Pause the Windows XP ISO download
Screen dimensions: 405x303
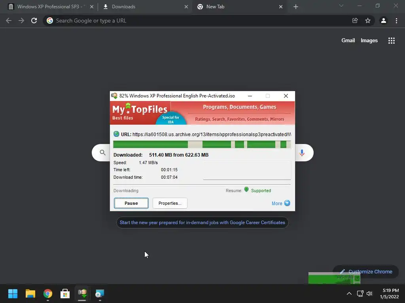coord(131,203)
